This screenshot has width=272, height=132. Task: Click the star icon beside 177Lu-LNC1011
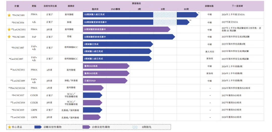[x=9, y=30]
